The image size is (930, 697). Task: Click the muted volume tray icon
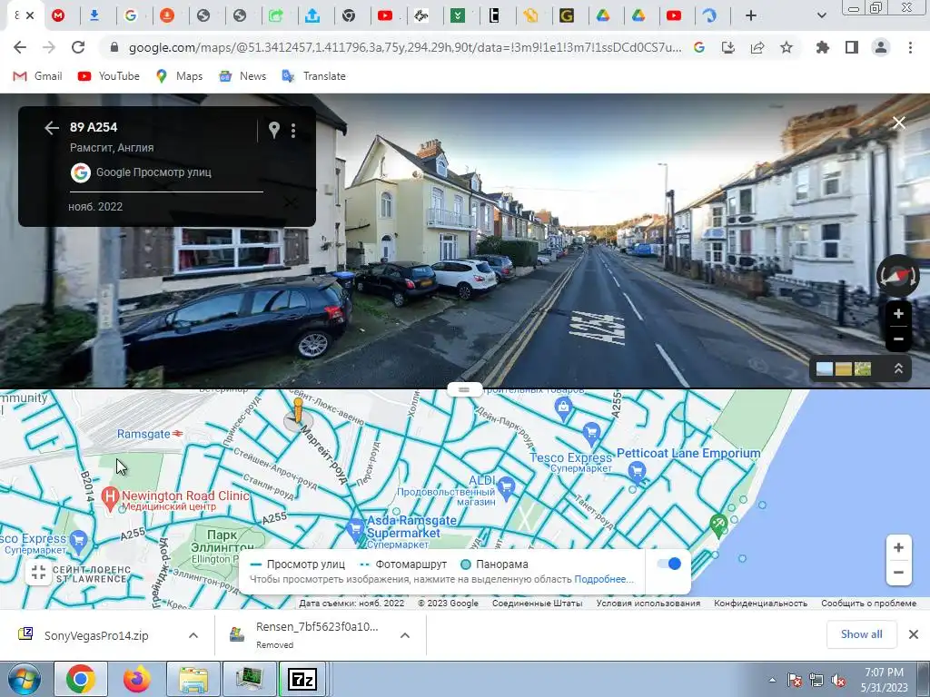[x=838, y=681]
